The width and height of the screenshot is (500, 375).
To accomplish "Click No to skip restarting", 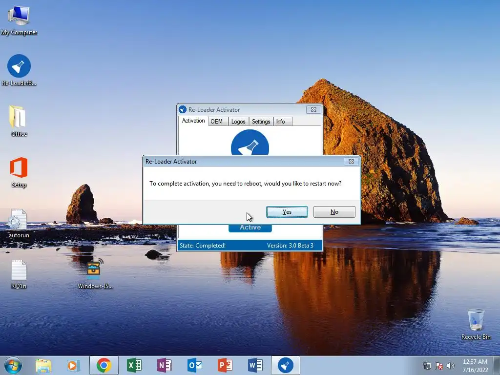I will [334, 212].
